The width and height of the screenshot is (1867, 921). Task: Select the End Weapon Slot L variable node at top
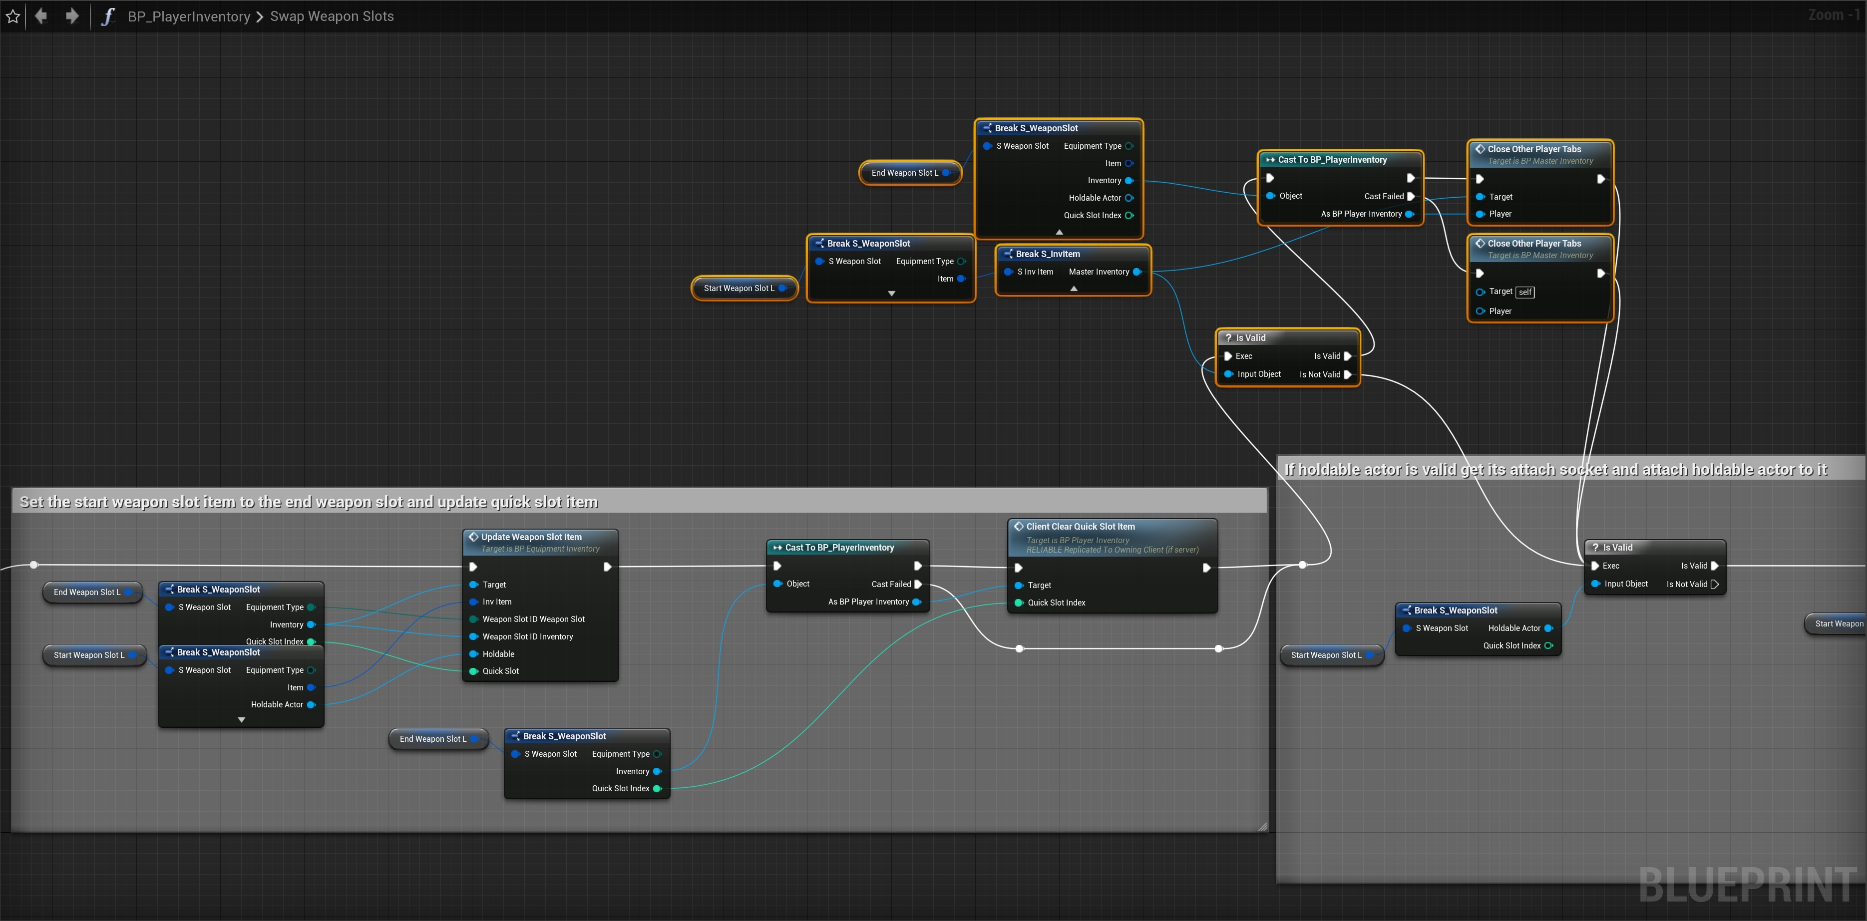tap(904, 173)
